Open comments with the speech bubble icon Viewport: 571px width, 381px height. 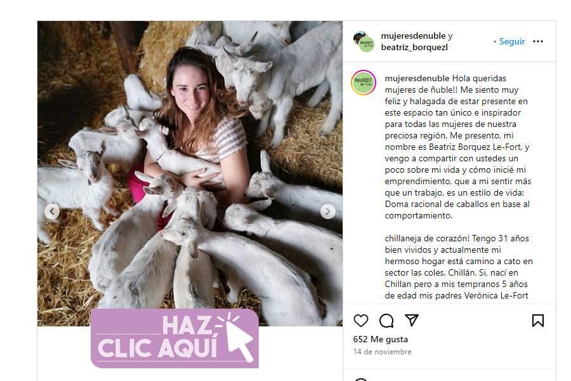[x=386, y=321]
